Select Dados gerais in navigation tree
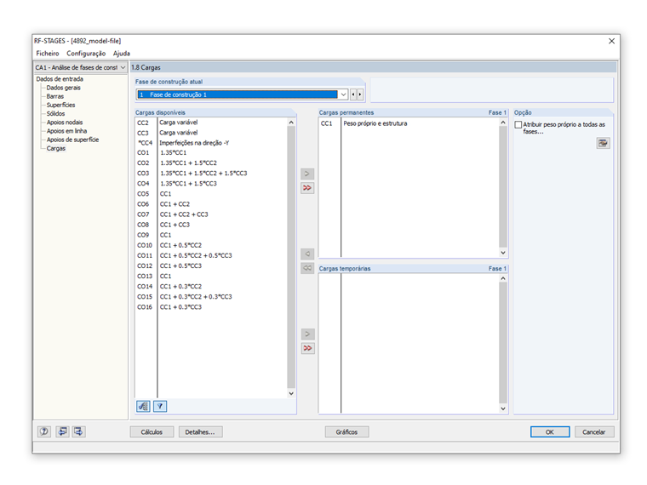 pos(64,88)
